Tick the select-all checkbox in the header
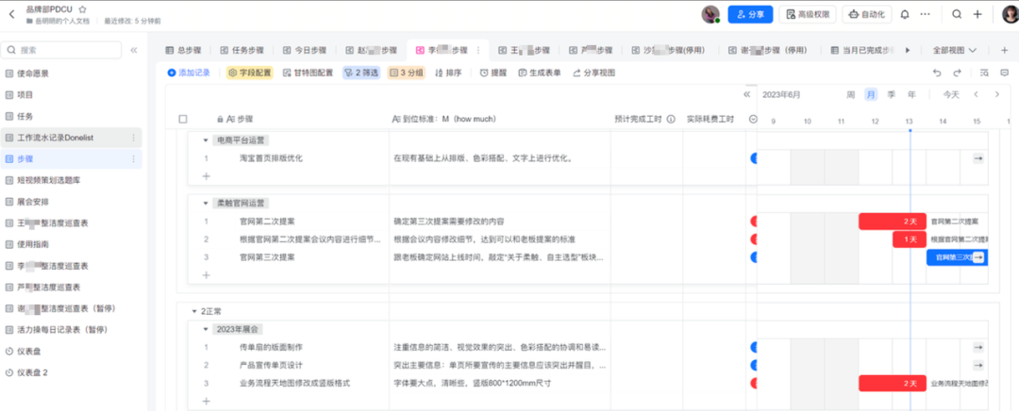Viewport: 1019px width, 411px height. point(183,119)
